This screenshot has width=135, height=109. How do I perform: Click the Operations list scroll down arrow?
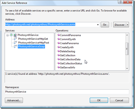coord(127,68)
